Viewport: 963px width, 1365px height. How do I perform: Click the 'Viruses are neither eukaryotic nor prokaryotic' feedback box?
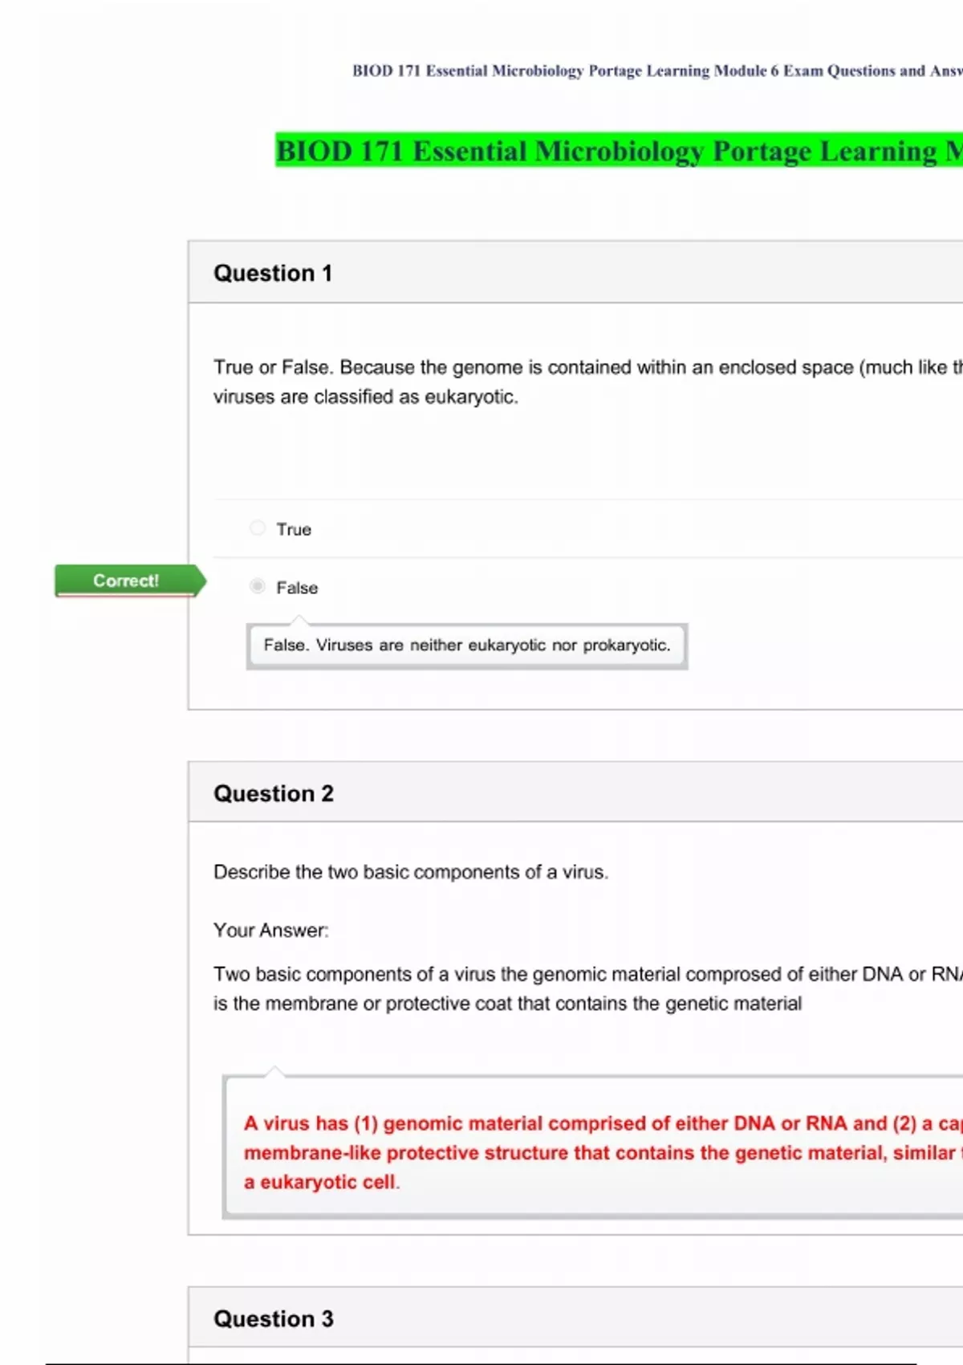(467, 646)
